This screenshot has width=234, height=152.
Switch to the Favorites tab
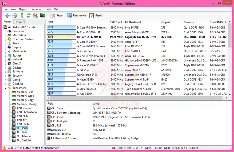[x=20, y=22]
